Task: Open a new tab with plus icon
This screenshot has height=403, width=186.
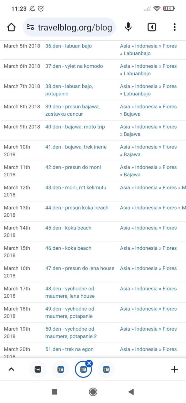Action: (175, 369)
